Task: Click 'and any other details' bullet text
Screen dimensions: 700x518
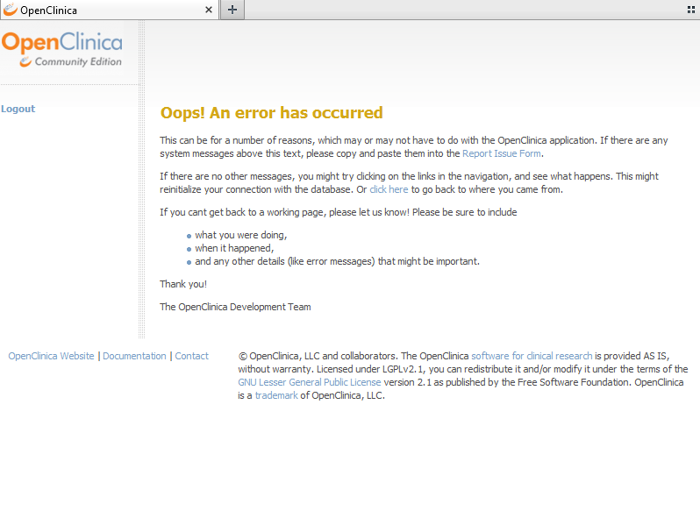Action: click(x=337, y=261)
